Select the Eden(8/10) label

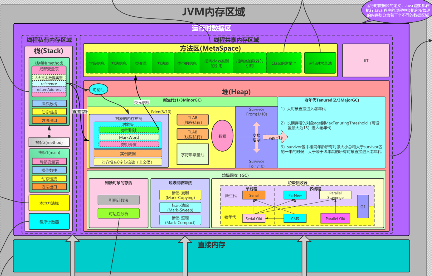point(161,112)
